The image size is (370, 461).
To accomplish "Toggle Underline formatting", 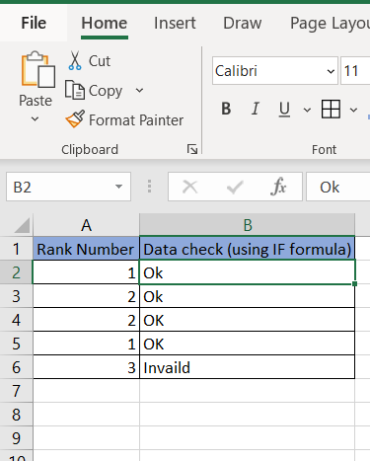I will [284, 109].
